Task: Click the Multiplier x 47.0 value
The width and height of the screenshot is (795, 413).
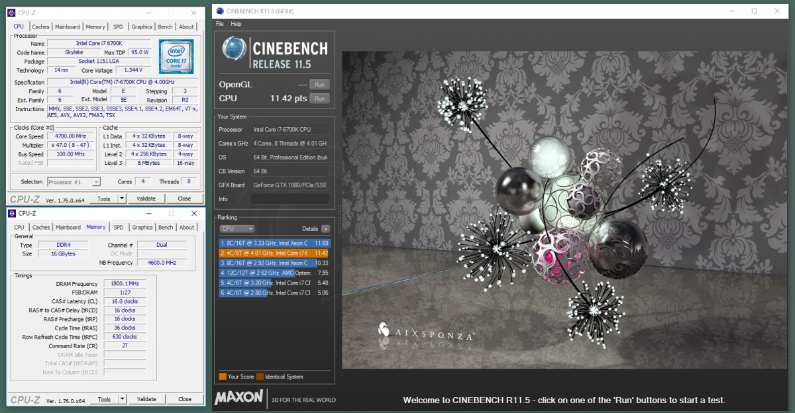Action: [70, 145]
